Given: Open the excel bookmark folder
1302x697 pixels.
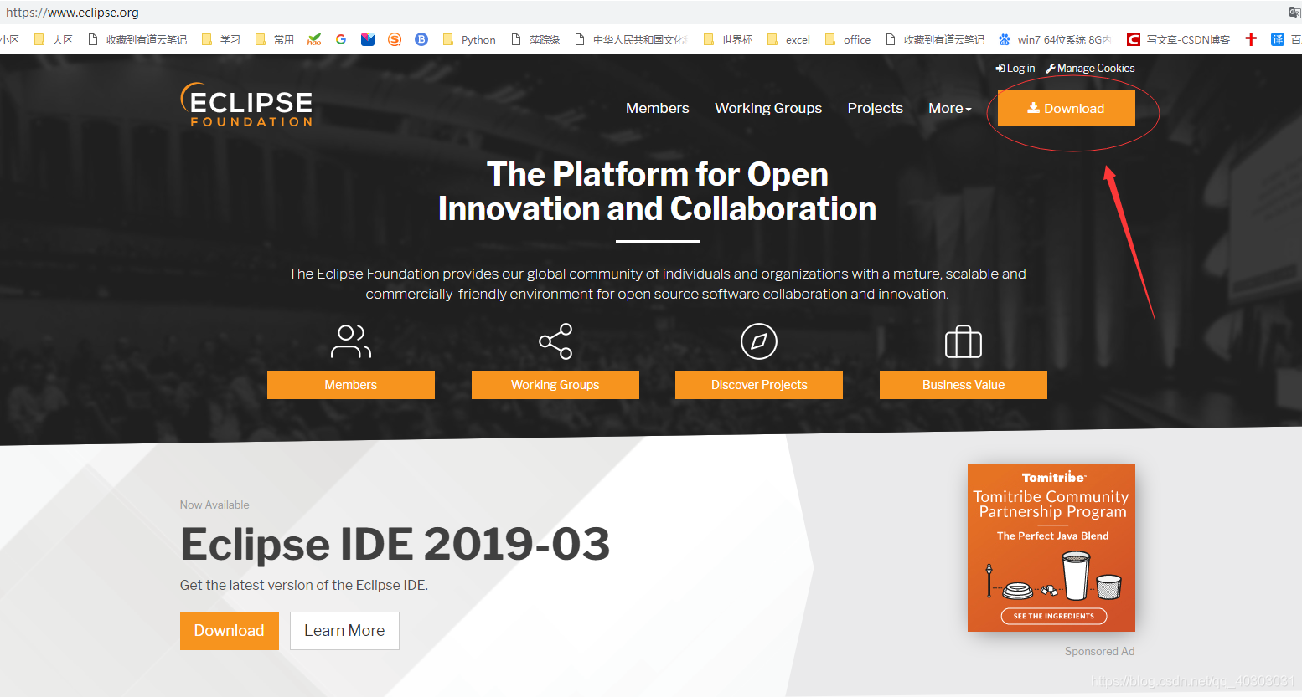Looking at the screenshot, I should tap(788, 39).
